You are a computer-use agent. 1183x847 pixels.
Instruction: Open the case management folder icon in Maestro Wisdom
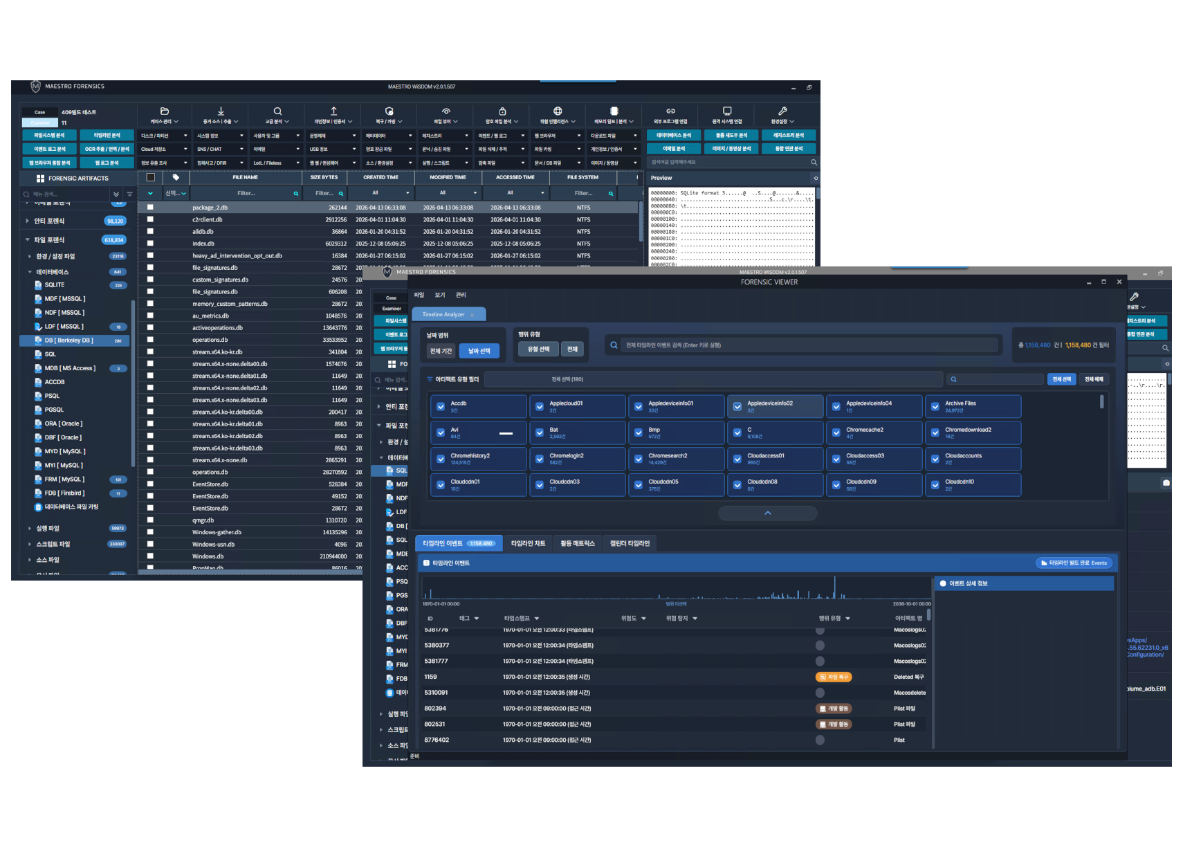165,111
